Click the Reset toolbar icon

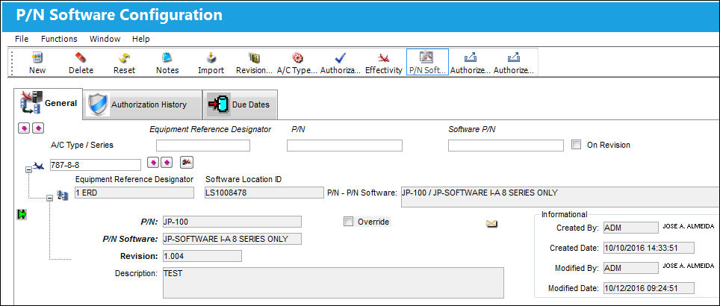[125, 57]
